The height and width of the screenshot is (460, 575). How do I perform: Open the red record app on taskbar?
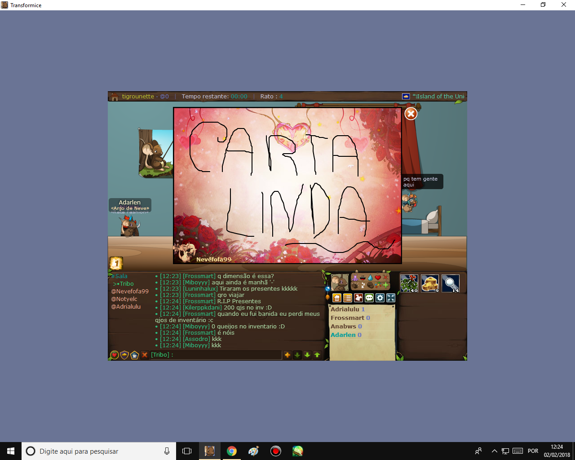coord(276,451)
